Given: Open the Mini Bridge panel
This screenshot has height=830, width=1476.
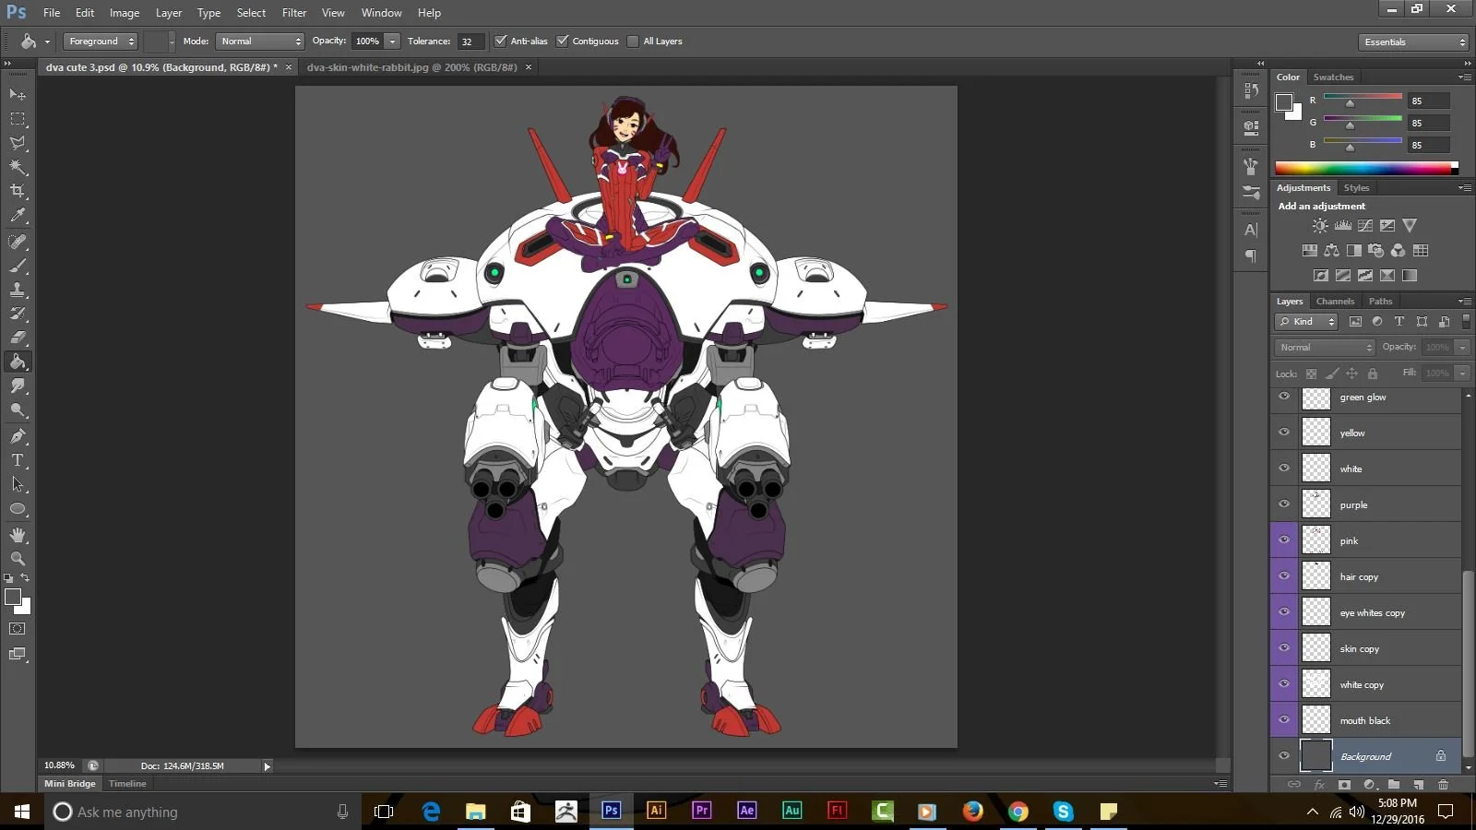Looking at the screenshot, I should click(70, 784).
